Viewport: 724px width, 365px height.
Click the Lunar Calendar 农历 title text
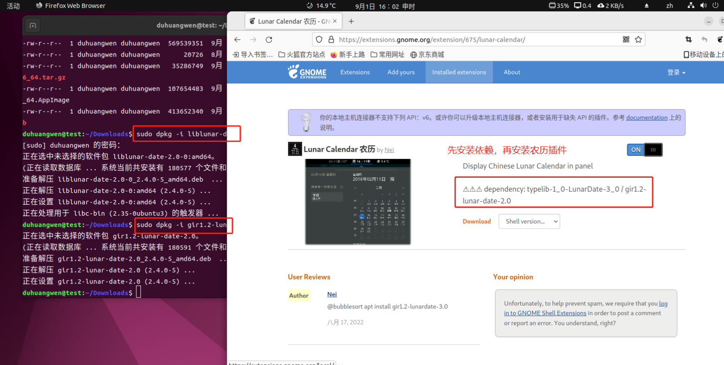coord(339,149)
